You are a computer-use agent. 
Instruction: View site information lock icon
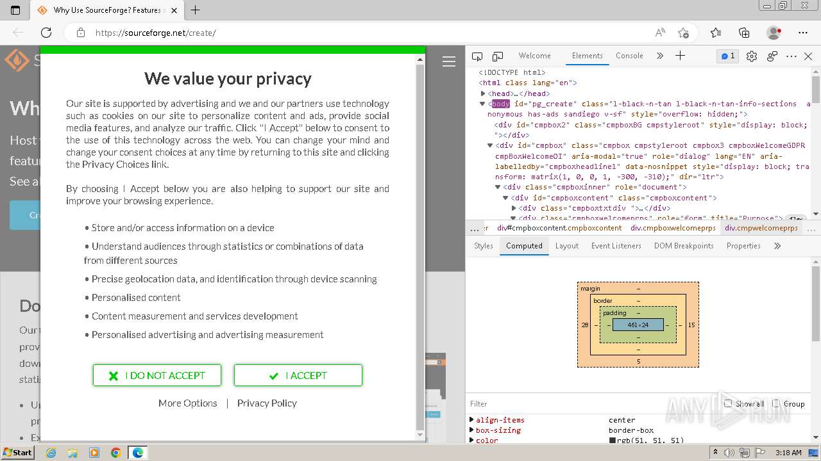coord(80,33)
